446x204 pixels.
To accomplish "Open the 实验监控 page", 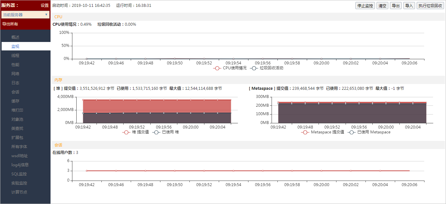I will coord(19,183).
